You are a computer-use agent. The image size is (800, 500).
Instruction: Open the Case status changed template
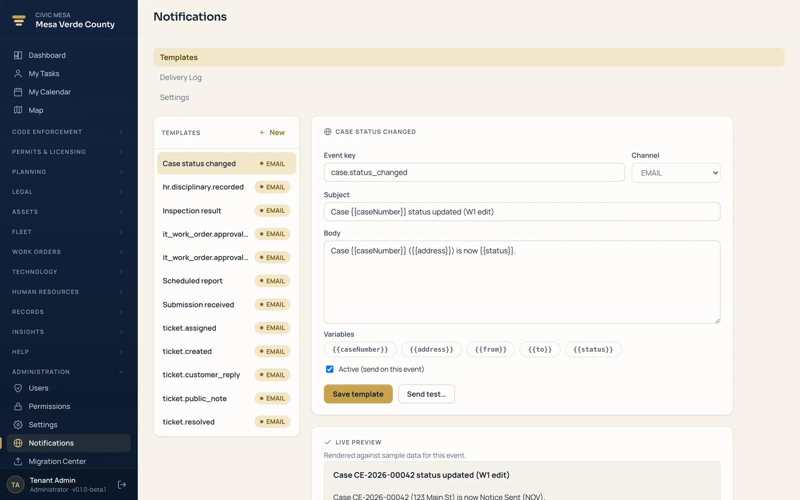pos(226,163)
